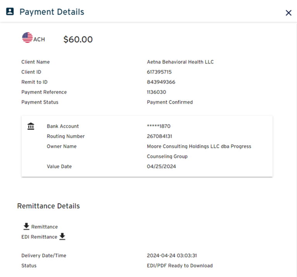Click the Client ID value 617395715
The height and width of the screenshot is (277, 297).
tap(159, 72)
